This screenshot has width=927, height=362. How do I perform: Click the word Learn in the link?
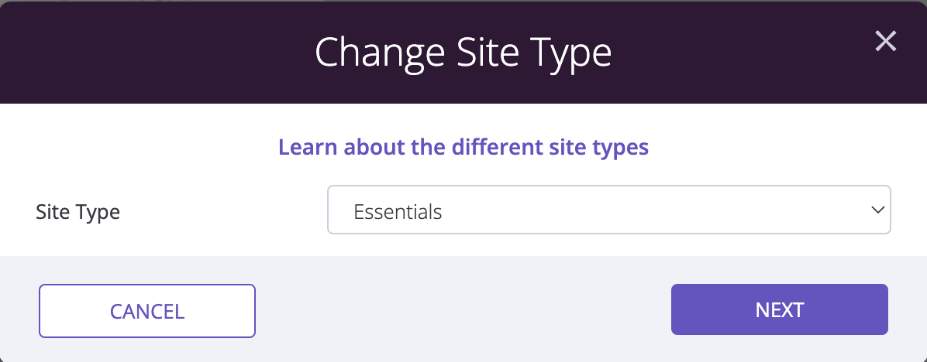pos(308,147)
